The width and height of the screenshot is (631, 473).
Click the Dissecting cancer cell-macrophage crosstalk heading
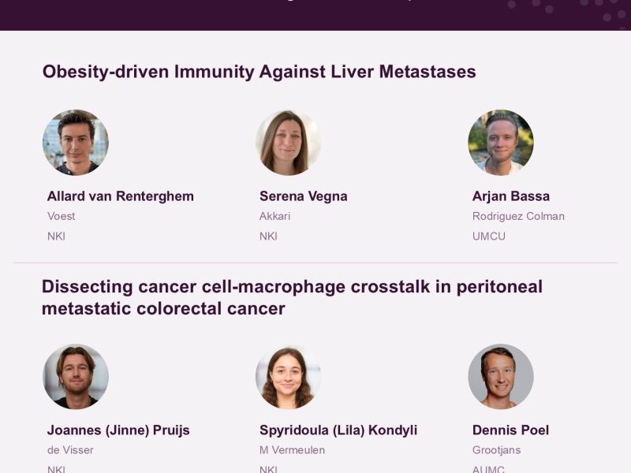click(x=292, y=298)
